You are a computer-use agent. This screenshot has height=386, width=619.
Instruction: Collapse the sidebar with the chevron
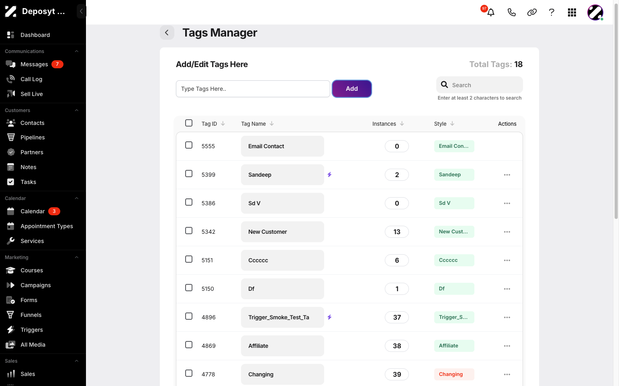point(81,11)
